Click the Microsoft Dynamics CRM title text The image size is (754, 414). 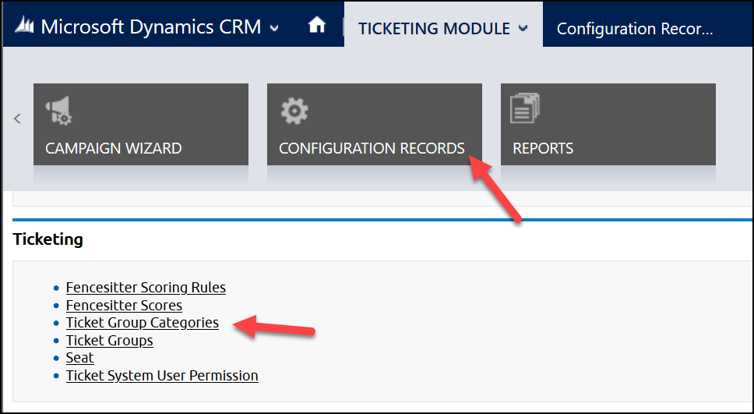tap(151, 27)
